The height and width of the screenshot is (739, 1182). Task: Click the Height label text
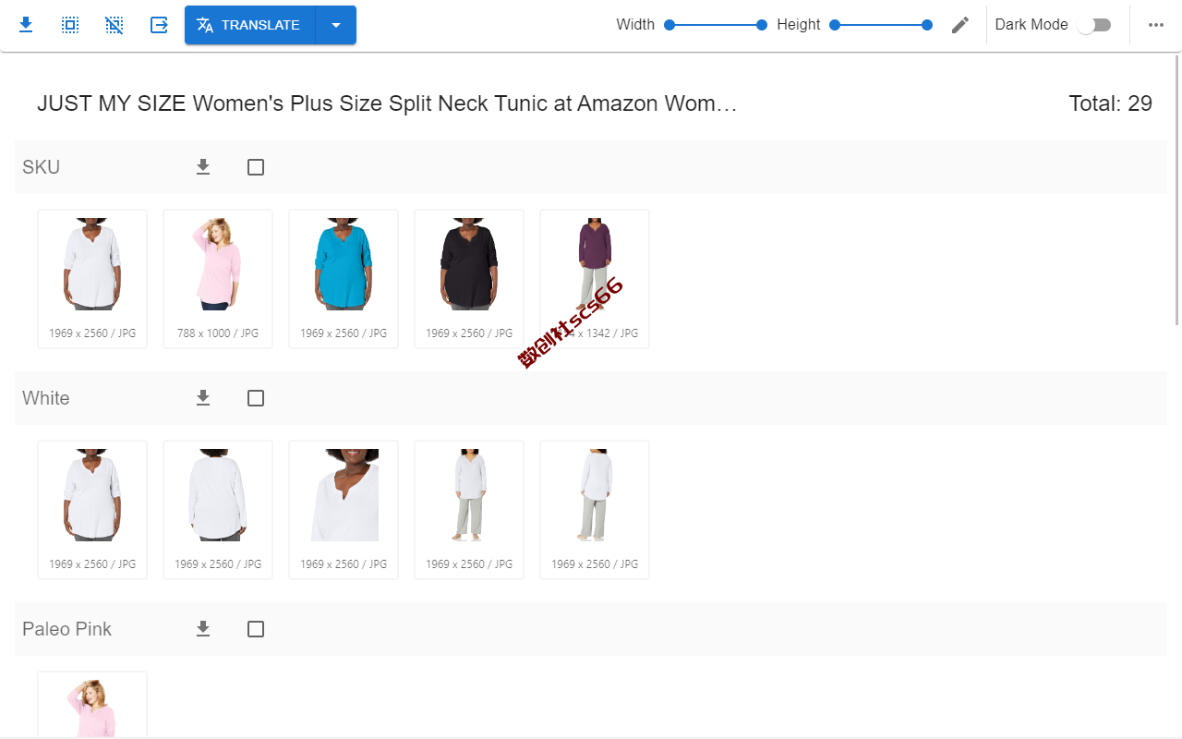799,25
